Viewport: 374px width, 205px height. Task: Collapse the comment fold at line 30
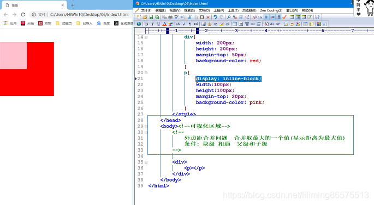click(146, 132)
